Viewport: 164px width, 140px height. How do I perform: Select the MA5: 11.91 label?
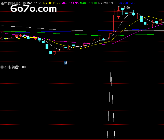click(34, 3)
